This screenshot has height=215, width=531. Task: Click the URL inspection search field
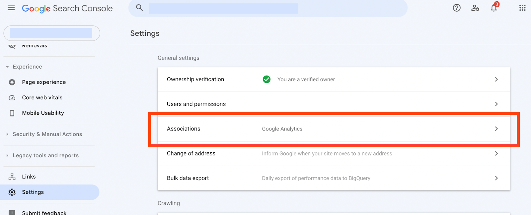pos(223,8)
